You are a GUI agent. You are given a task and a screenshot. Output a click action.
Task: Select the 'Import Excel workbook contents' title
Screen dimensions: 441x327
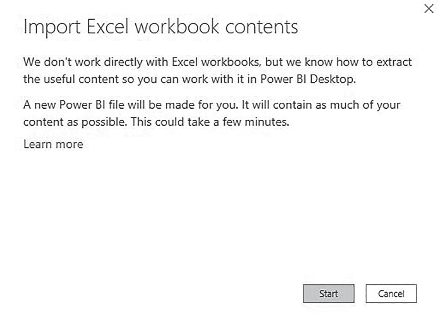tap(161, 27)
